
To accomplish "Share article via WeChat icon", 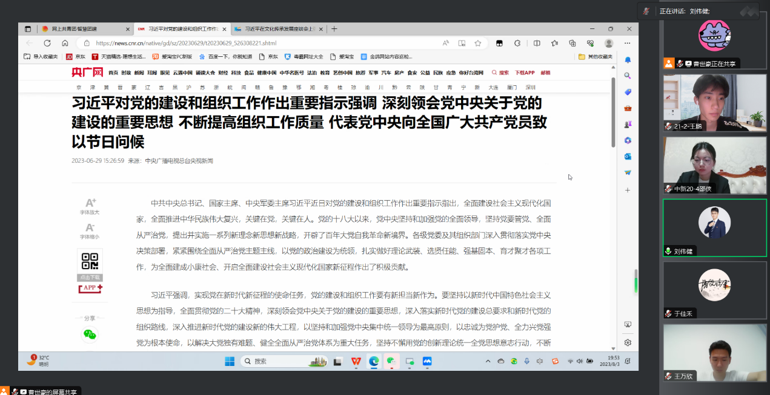I will (x=90, y=335).
